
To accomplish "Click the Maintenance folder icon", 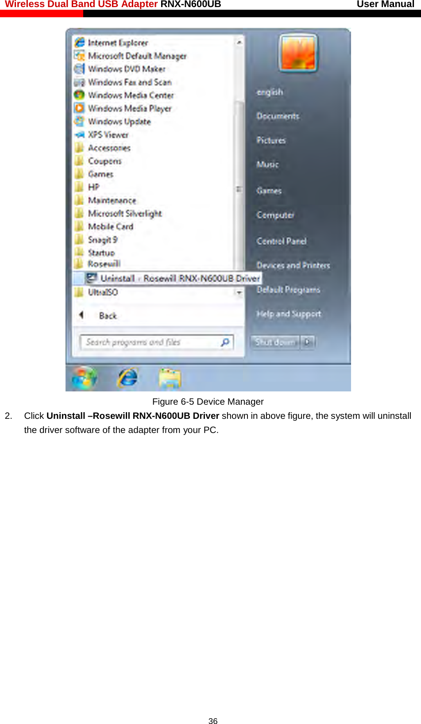I will tap(79, 200).
